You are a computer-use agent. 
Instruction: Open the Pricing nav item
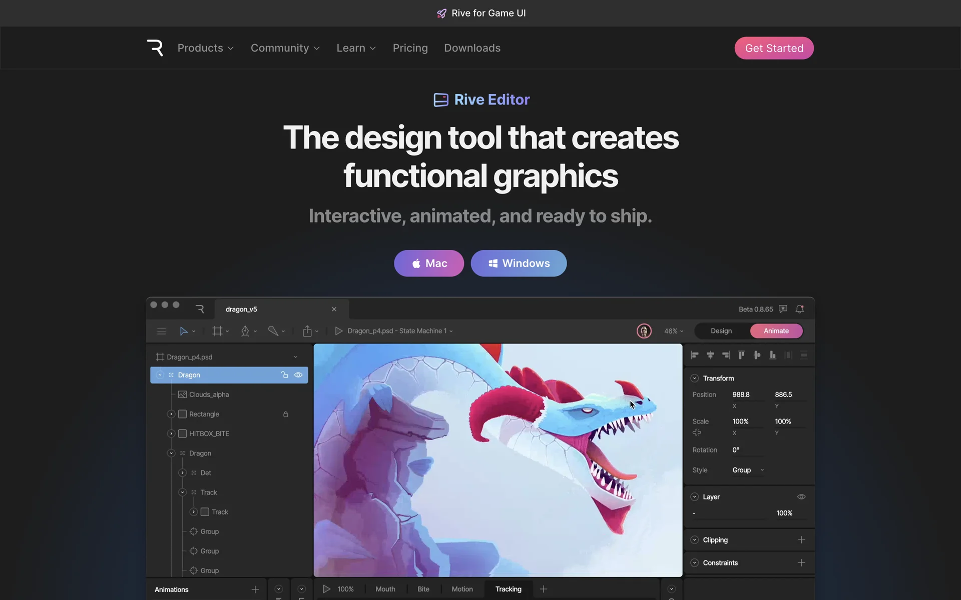point(410,48)
